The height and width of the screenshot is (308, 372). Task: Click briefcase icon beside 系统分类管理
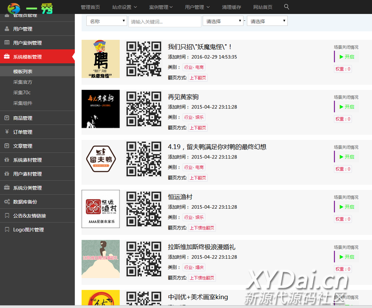(x=7, y=187)
